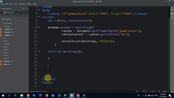This screenshot has height=98, width=174.
Task: Click the Working Files gear settings icon
Action: (x=23, y=8)
